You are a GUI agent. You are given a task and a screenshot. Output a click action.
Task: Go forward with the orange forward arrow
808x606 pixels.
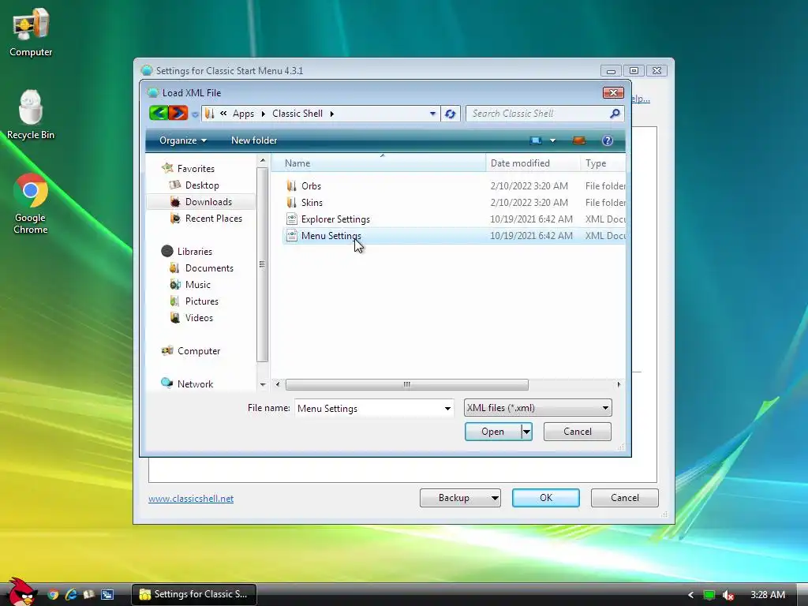(x=178, y=113)
